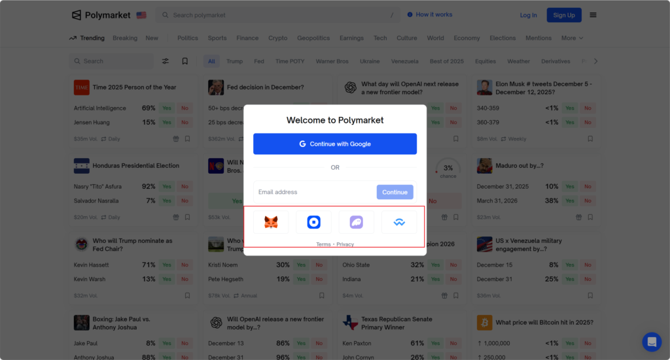This screenshot has width=670, height=360.
Task: Select the Coinbase Wallet login icon
Action: (313, 222)
